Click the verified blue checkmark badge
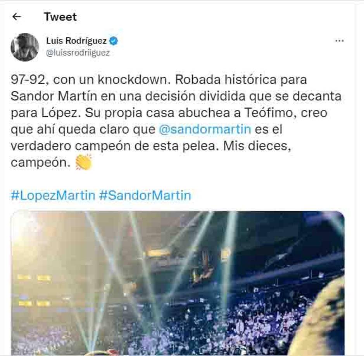The height and width of the screenshot is (356, 364). (x=114, y=39)
